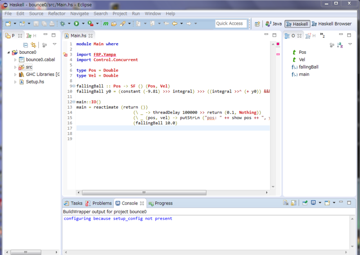360x255 pixels.
Task: Click the Search flashlight icon
Action: (122, 24)
